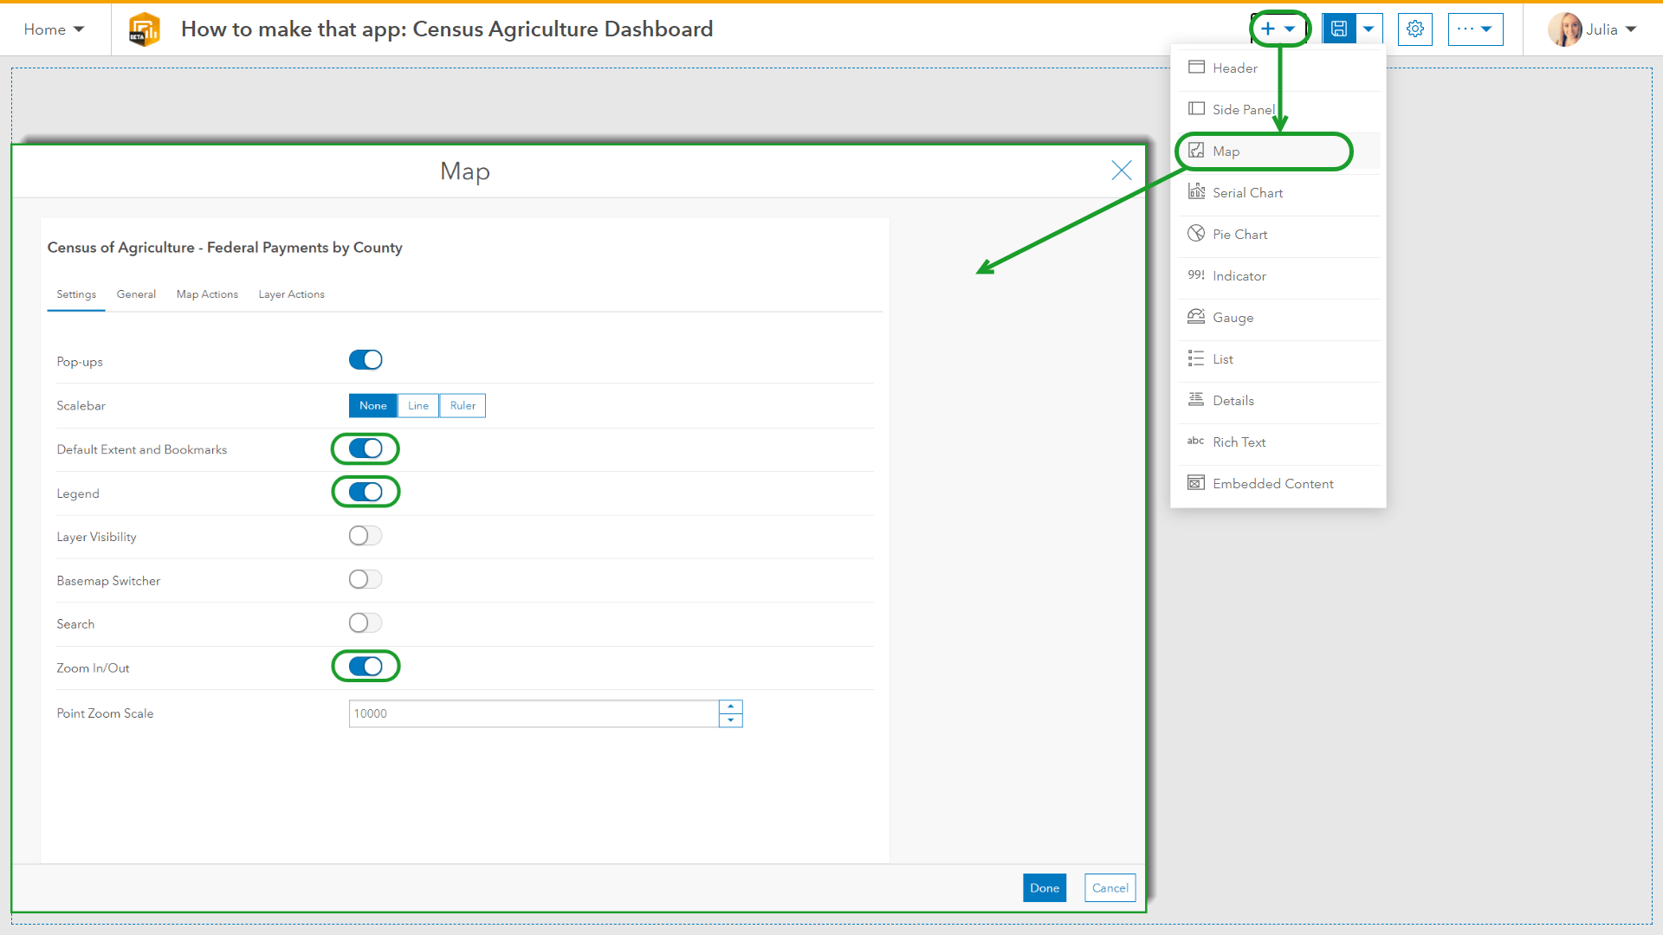This screenshot has width=1663, height=935.
Task: Insert Embedded Content element
Action: tap(1272, 484)
